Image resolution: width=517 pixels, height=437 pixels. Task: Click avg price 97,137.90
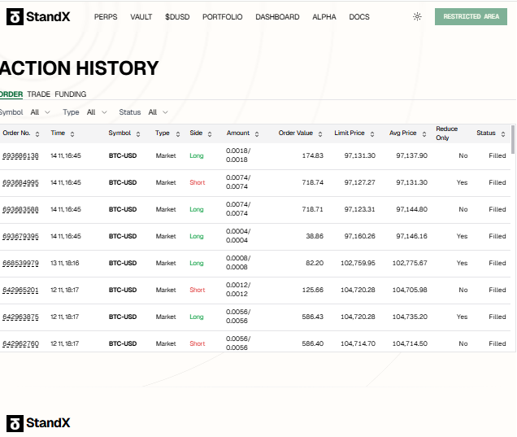(411, 155)
